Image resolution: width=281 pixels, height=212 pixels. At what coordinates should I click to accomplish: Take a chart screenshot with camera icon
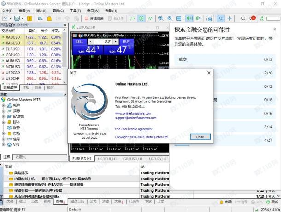[x=209, y=18]
